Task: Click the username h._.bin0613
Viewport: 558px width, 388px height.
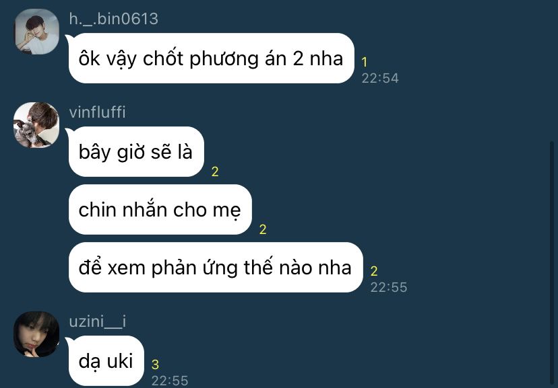Action: (113, 19)
